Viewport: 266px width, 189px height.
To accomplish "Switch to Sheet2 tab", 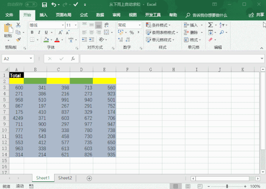I will pyautogui.click(x=65, y=178).
